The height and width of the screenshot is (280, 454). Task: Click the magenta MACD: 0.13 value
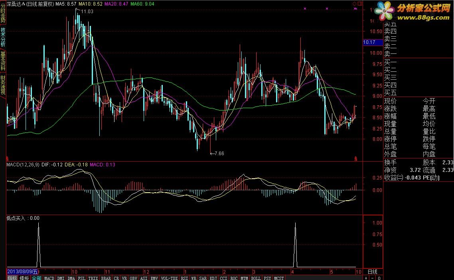tap(103, 165)
